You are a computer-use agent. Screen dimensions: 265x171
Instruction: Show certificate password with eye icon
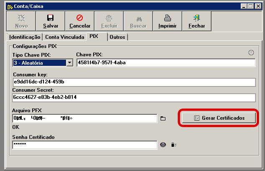pos(163,145)
